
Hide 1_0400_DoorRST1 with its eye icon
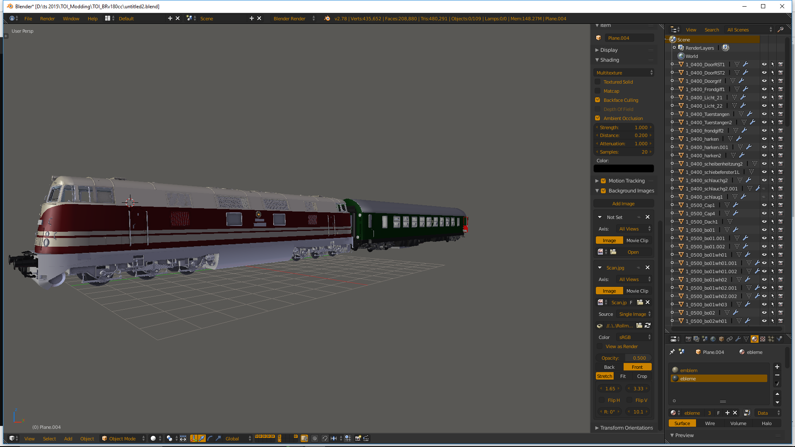click(x=764, y=65)
